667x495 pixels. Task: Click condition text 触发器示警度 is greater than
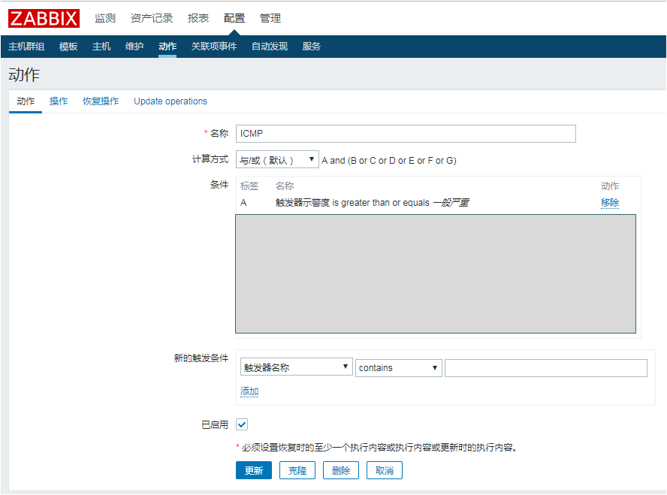pyautogui.click(x=373, y=203)
